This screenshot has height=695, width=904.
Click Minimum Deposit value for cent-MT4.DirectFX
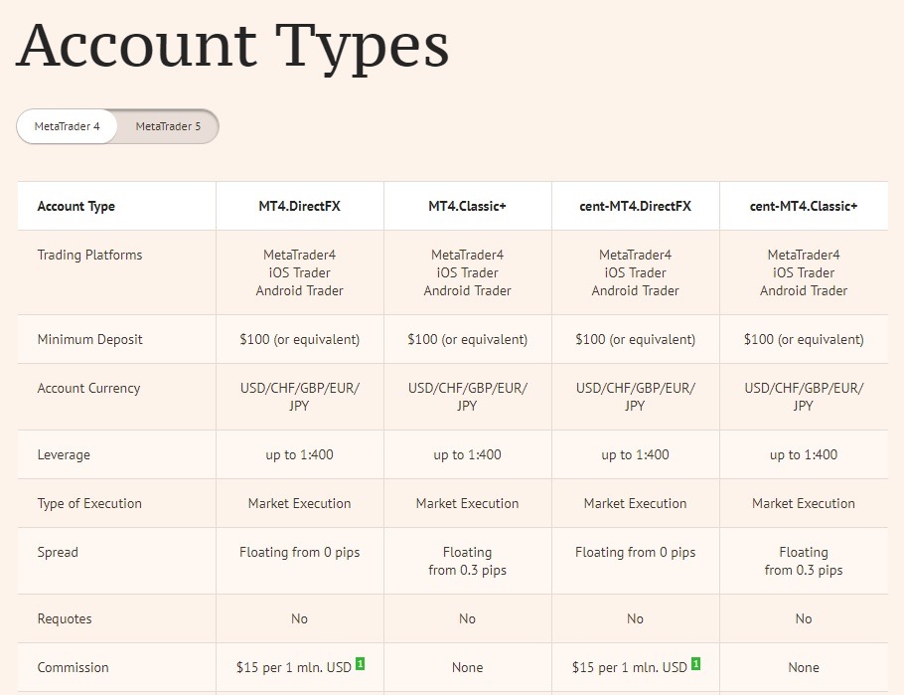click(636, 339)
